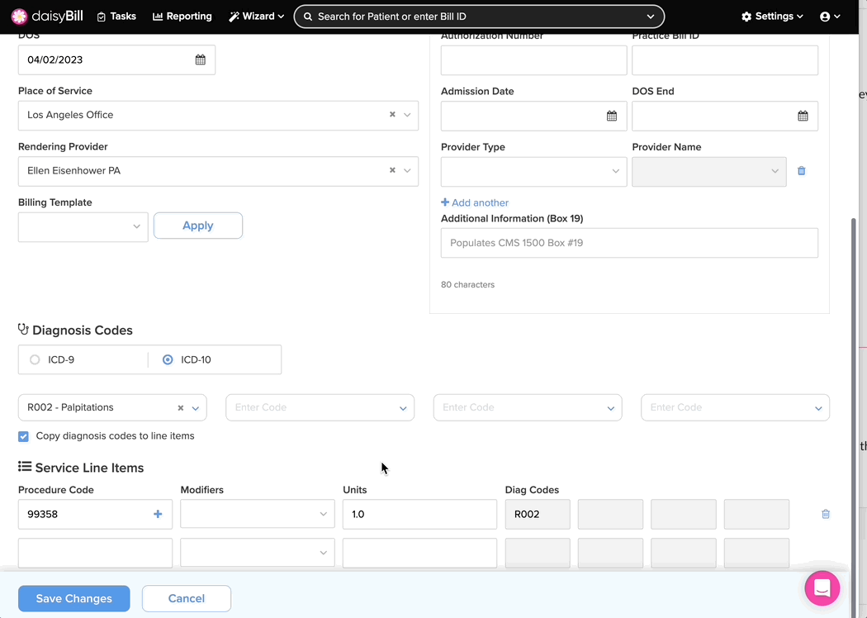Viewport: 867px width, 618px height.
Task: Click the Save Changes button
Action: click(x=74, y=598)
